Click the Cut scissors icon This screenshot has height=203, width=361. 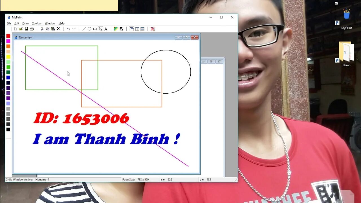click(42, 29)
